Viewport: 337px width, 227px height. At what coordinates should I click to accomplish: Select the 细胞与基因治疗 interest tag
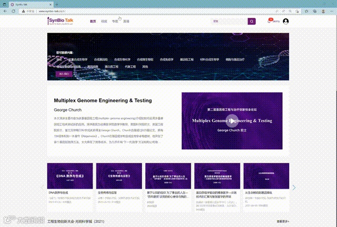click(235, 59)
